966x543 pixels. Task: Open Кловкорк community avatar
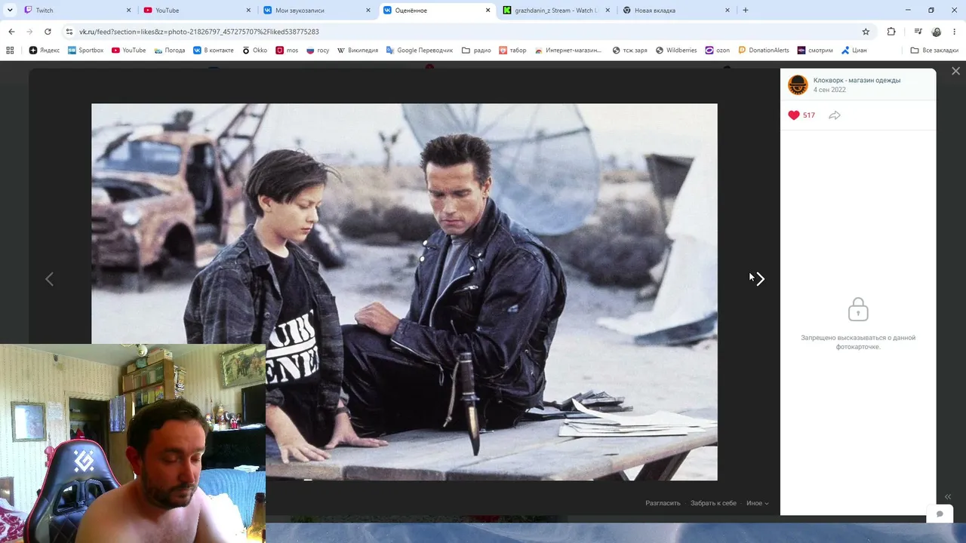point(798,84)
